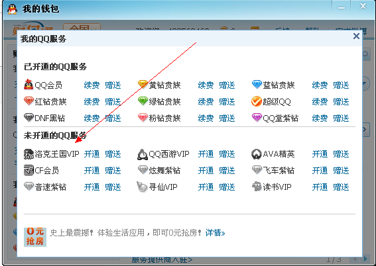The height and width of the screenshot is (266, 376).
Task: Click the 红钻贵族 red diamond icon
Action: [29, 101]
